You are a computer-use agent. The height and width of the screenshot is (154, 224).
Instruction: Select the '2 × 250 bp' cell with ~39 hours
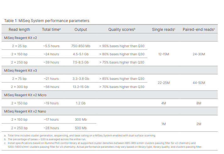[19, 62]
